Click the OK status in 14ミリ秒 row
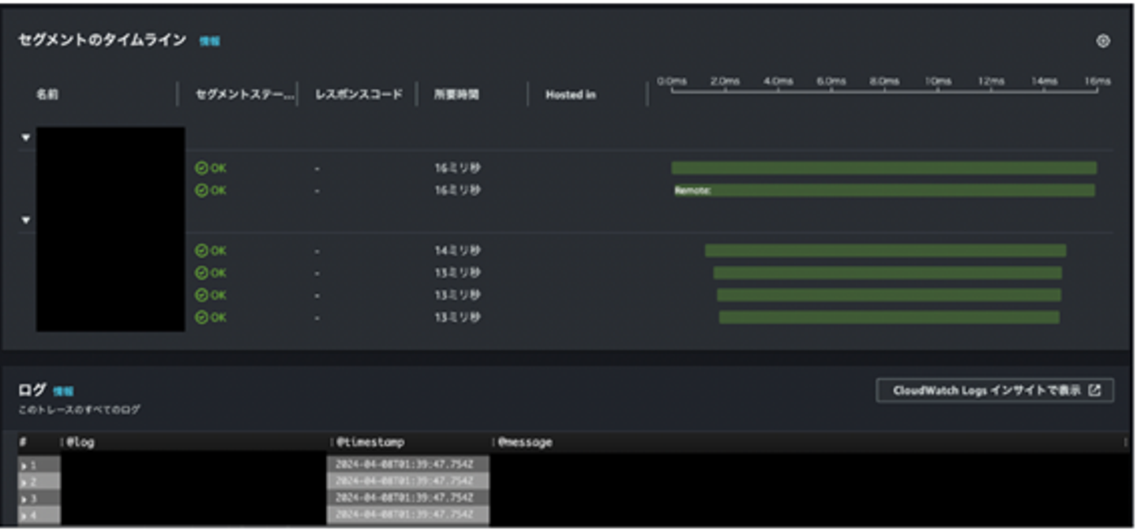Image resolution: width=1137 pixels, height=531 pixels. [x=210, y=251]
